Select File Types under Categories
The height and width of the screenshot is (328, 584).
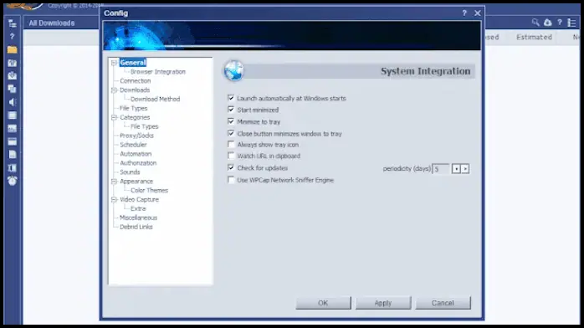pyautogui.click(x=145, y=126)
